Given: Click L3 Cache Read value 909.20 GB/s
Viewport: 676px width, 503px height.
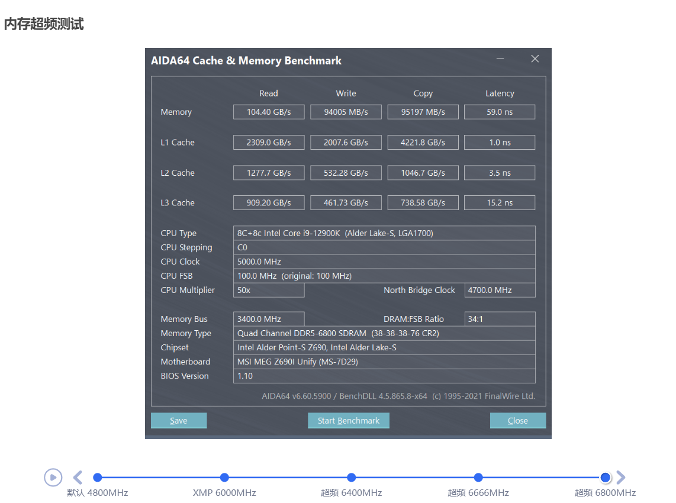Looking at the screenshot, I should (x=269, y=202).
